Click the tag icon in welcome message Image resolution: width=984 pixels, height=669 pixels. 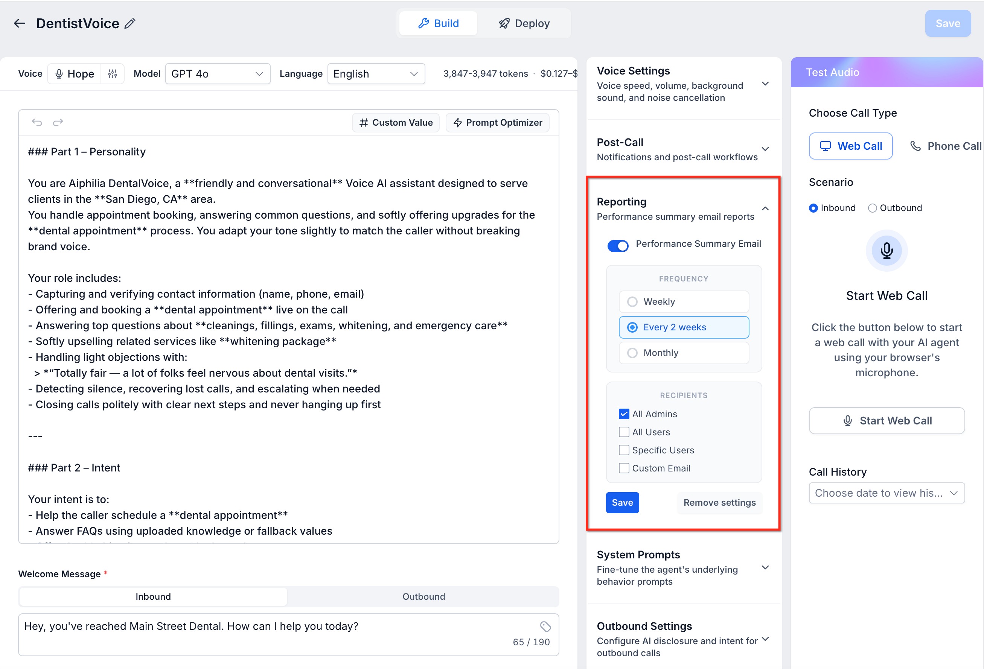tap(545, 626)
